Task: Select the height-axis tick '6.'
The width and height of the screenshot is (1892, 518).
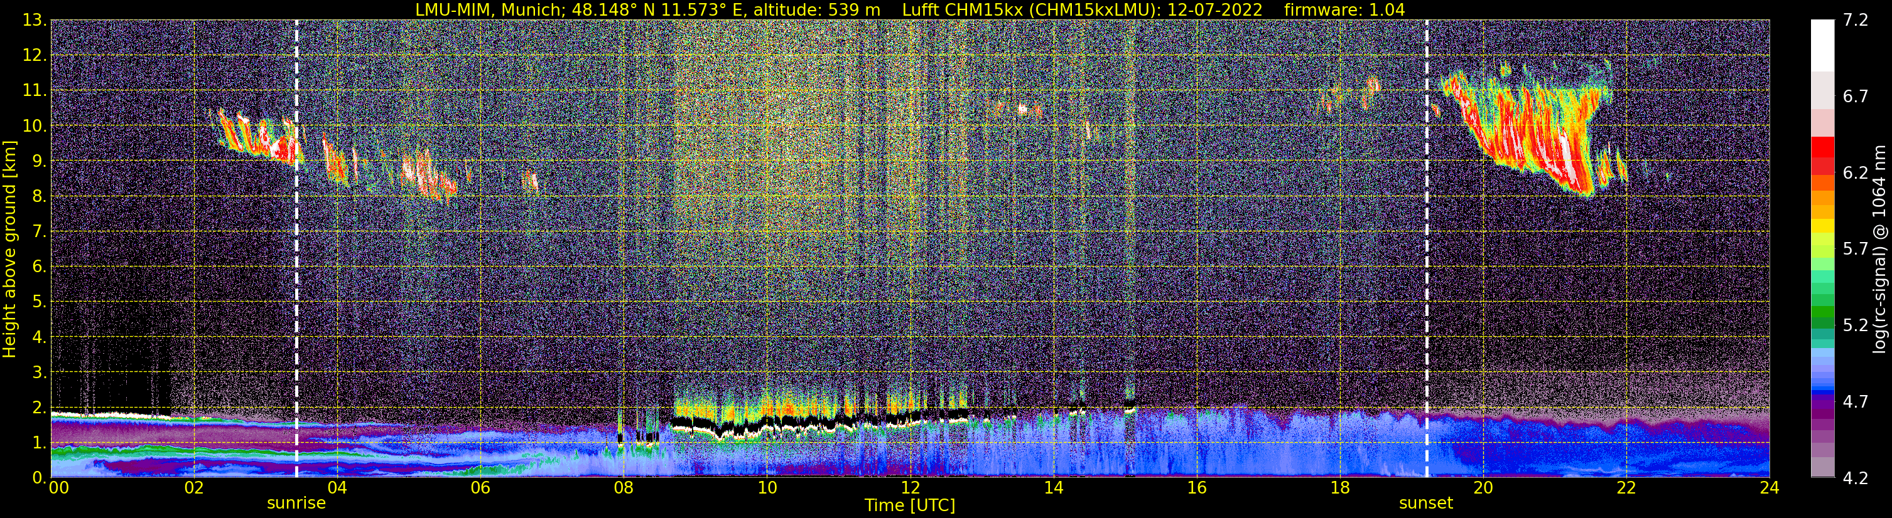Action: point(39,267)
